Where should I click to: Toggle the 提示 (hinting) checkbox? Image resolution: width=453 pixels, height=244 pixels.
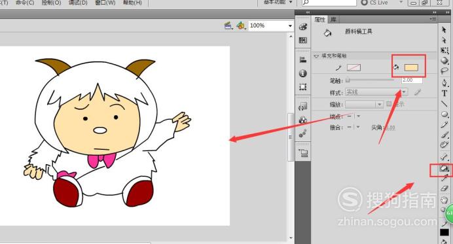[389, 103]
